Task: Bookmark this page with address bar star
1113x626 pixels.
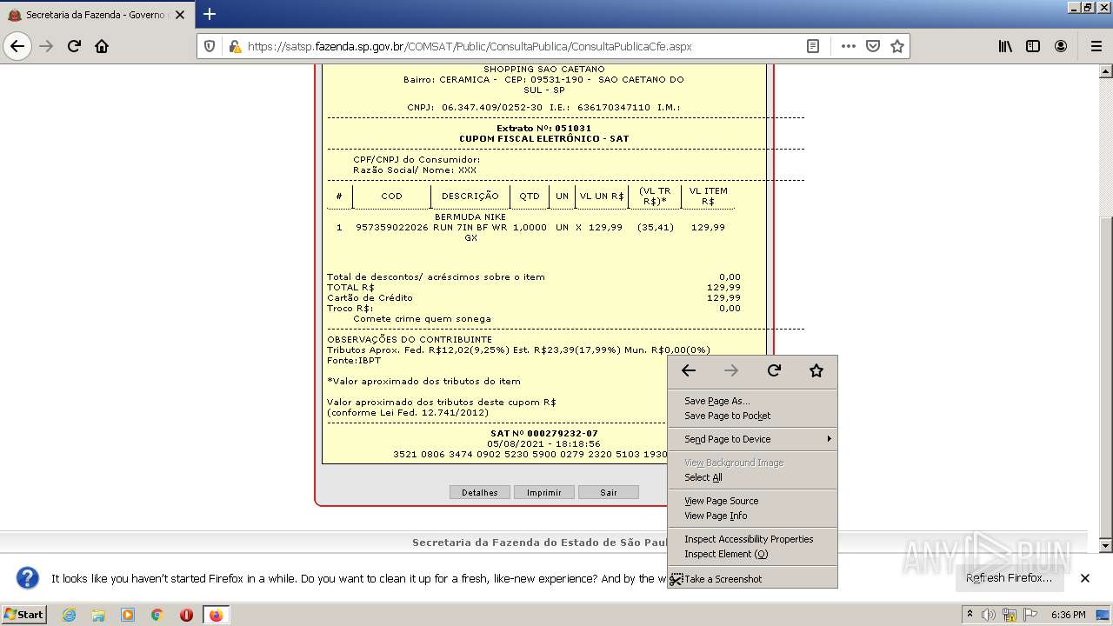Action: (897, 46)
